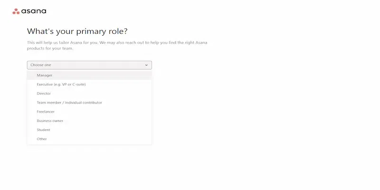The height and width of the screenshot is (190, 380).
Task: Select Freelancer as primary role
Action: (x=46, y=112)
